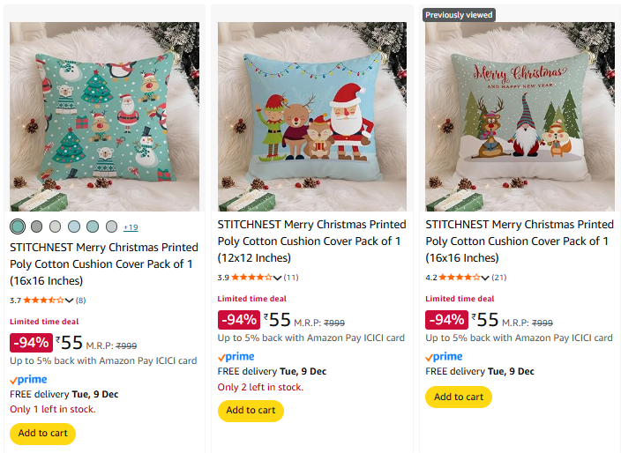Click the +19 more colors link
The width and height of the screenshot is (621, 453).
131,227
